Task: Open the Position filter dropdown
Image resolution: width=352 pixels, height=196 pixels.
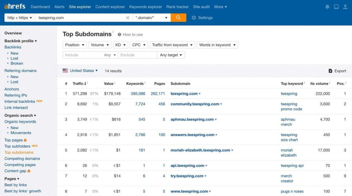Action: coord(75,45)
